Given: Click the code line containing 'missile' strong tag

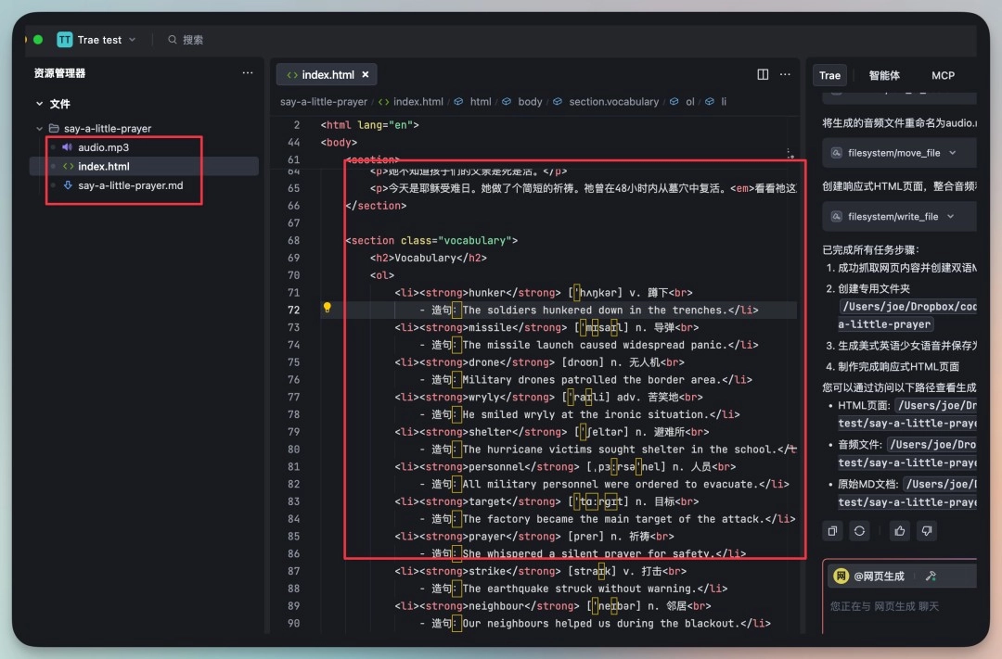Looking at the screenshot, I should [x=546, y=327].
